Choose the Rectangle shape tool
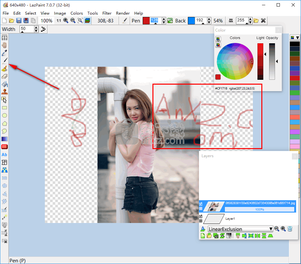 (x=5, y=108)
